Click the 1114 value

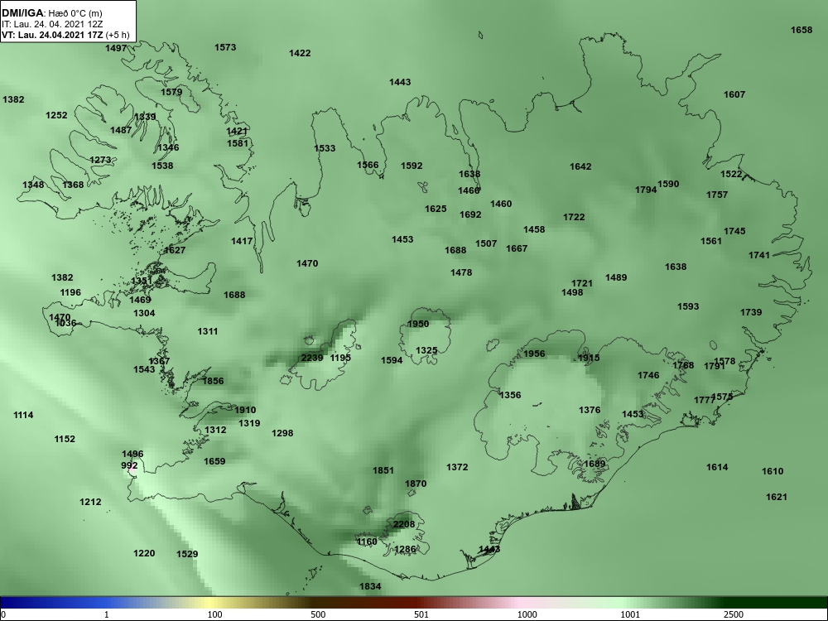coord(23,416)
